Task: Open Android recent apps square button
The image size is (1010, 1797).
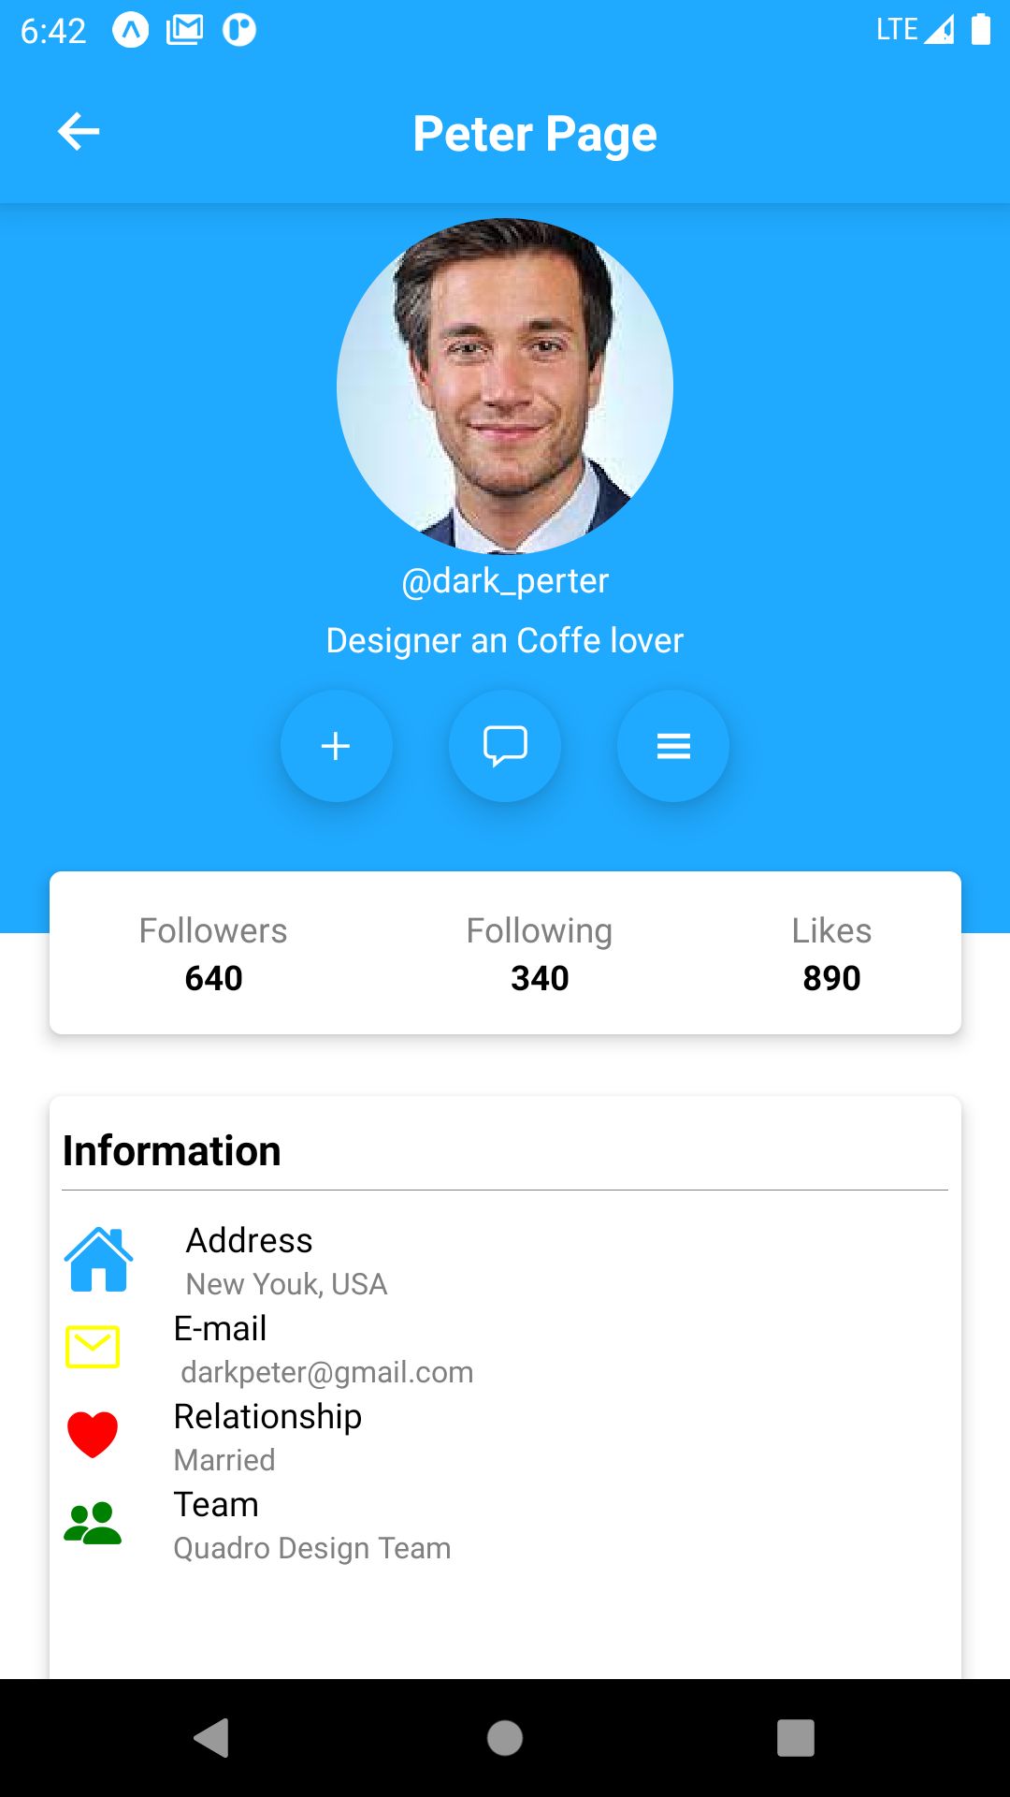Action: point(796,1738)
